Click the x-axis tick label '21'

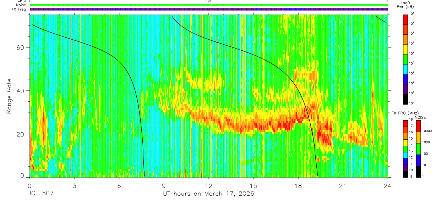(x=343, y=186)
